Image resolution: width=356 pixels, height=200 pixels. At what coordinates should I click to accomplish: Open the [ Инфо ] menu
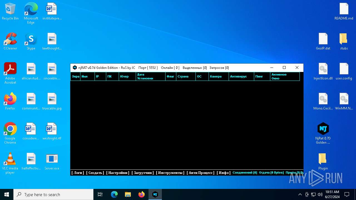(224, 173)
